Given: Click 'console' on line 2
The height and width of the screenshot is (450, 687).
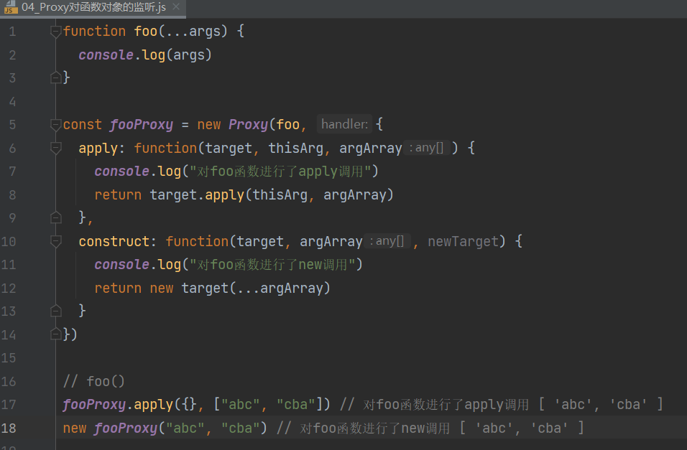Looking at the screenshot, I should click(106, 55).
